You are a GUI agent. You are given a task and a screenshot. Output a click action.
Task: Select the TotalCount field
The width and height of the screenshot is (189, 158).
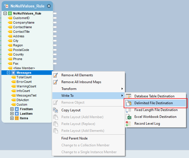24,77
